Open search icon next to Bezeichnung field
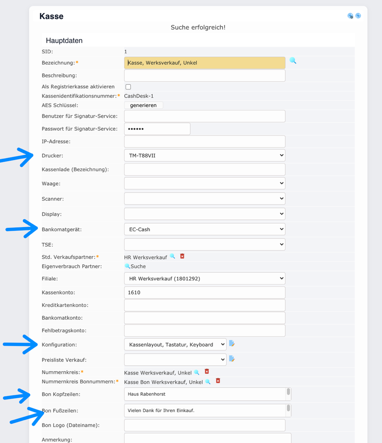 [293, 60]
